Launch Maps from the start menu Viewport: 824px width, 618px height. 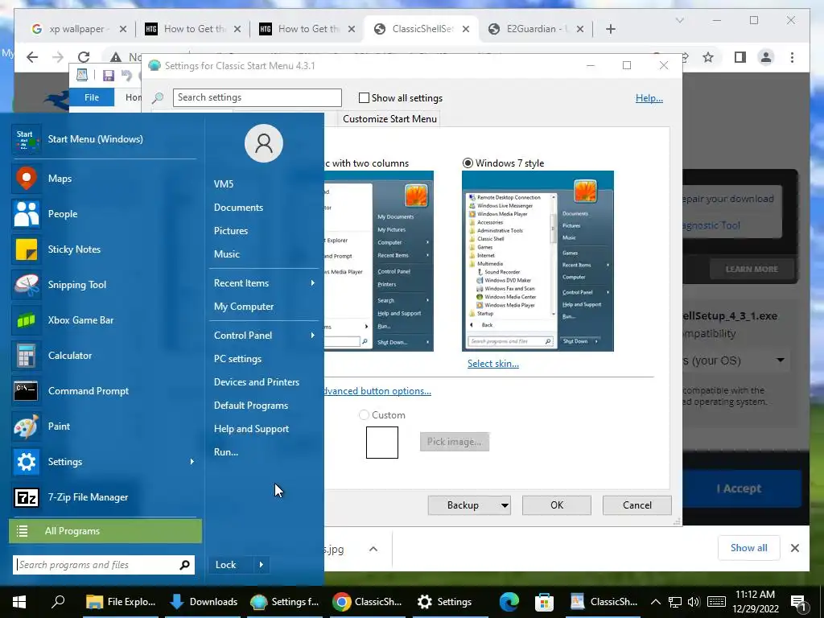pyautogui.click(x=26, y=179)
